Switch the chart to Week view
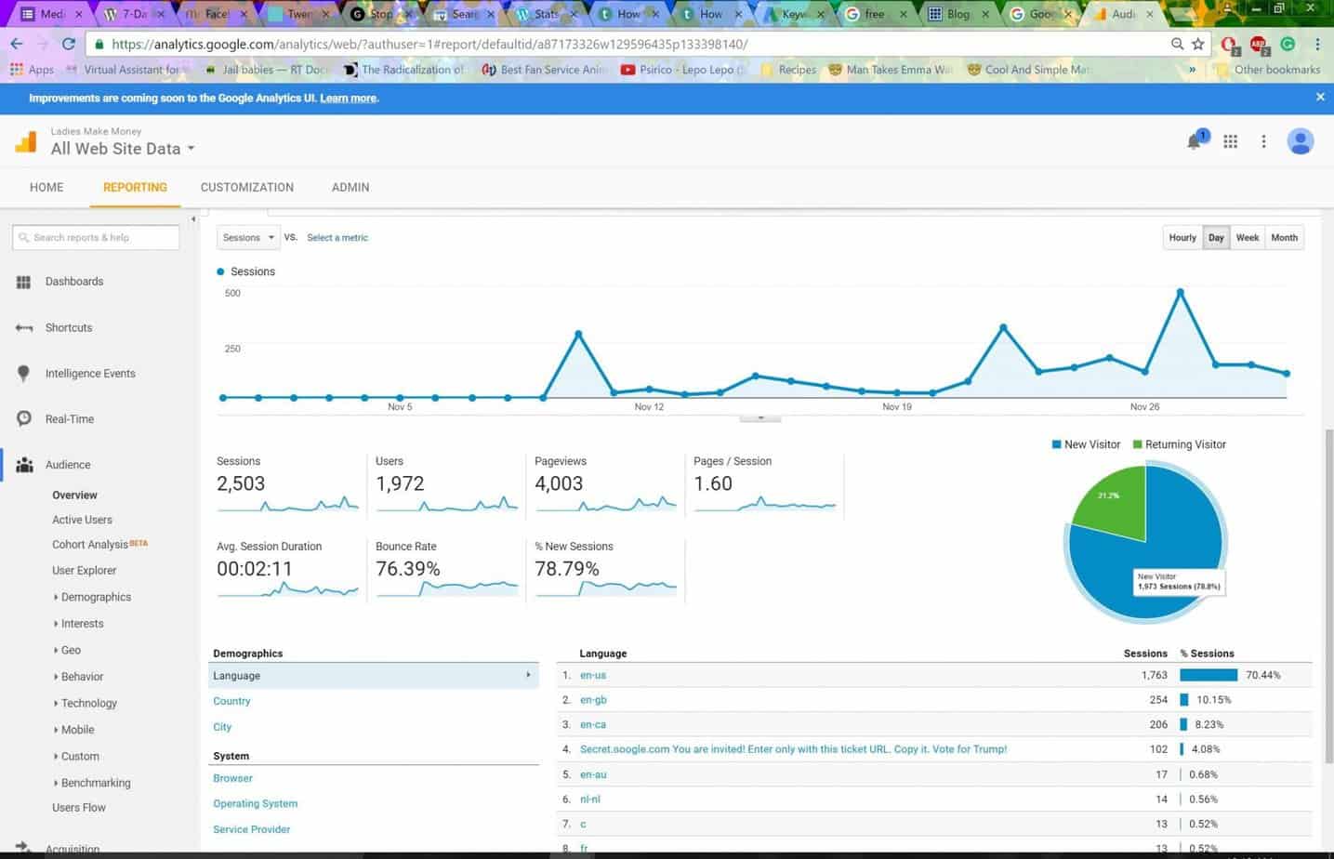The height and width of the screenshot is (859, 1334). pos(1248,238)
